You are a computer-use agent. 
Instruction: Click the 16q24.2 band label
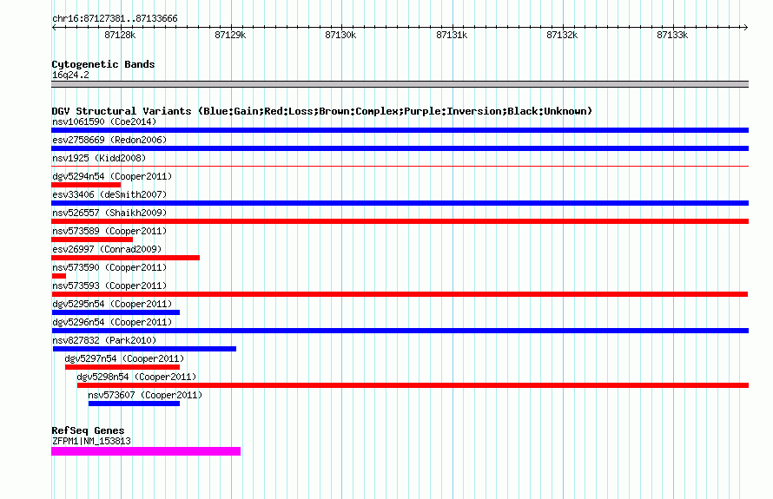click(x=70, y=75)
